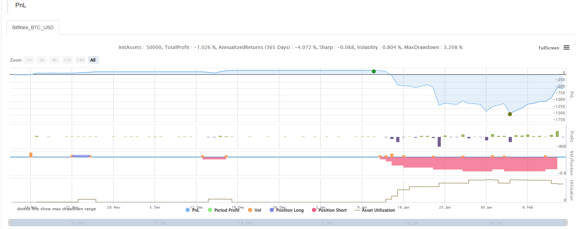
Task: Toggle Asset Utilization legend line
Action: click(375, 210)
